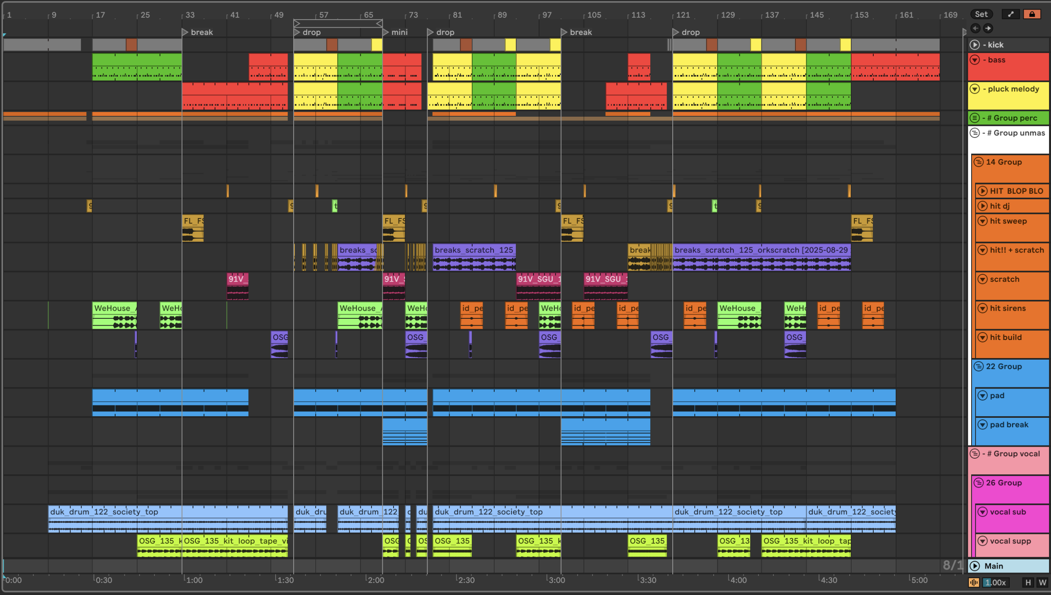This screenshot has height=595, width=1051.
Task: Click the hit dj track unfold icon
Action: [x=982, y=206]
